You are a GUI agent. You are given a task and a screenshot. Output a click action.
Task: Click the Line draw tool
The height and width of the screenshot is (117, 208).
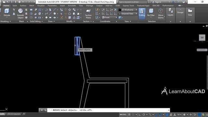[x=50, y=14]
